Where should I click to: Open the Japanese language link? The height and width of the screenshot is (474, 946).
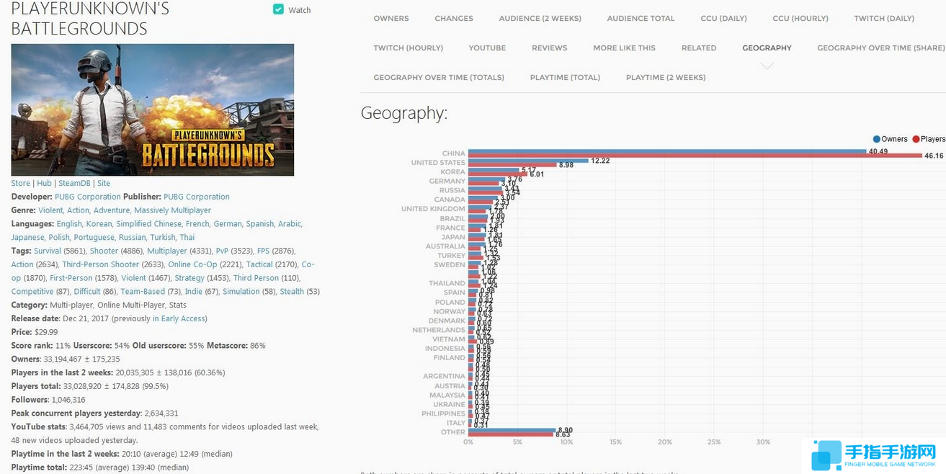point(28,238)
